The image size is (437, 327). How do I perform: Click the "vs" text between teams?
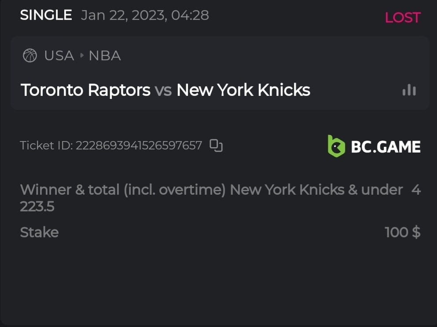coord(163,90)
